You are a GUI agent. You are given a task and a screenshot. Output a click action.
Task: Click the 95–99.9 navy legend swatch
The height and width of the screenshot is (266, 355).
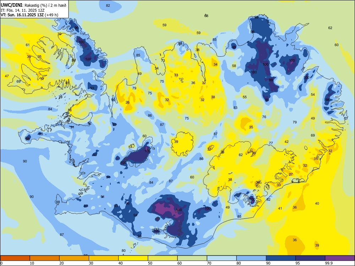pyautogui.click(x=310, y=258)
